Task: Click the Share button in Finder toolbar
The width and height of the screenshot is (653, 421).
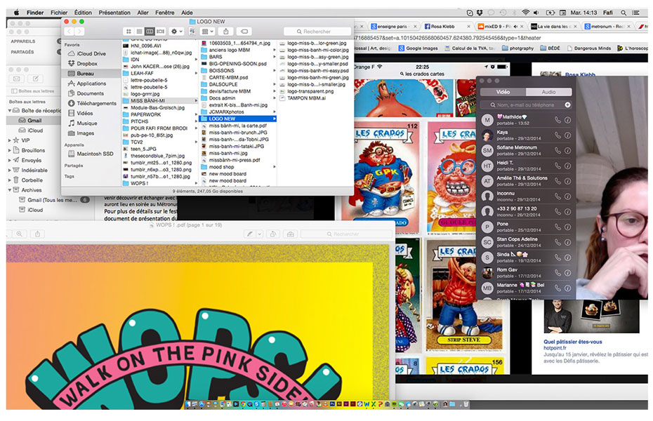Action: point(225,31)
